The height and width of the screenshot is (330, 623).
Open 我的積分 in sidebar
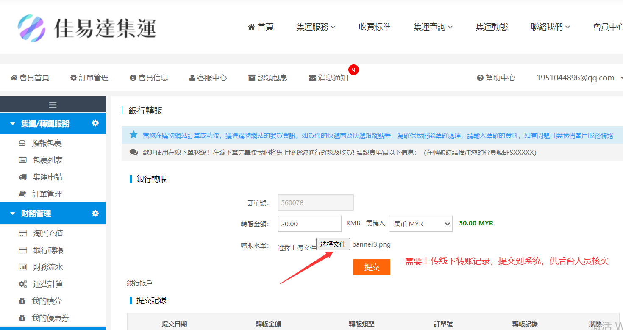click(x=46, y=301)
